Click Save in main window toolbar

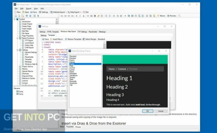[34, 12]
